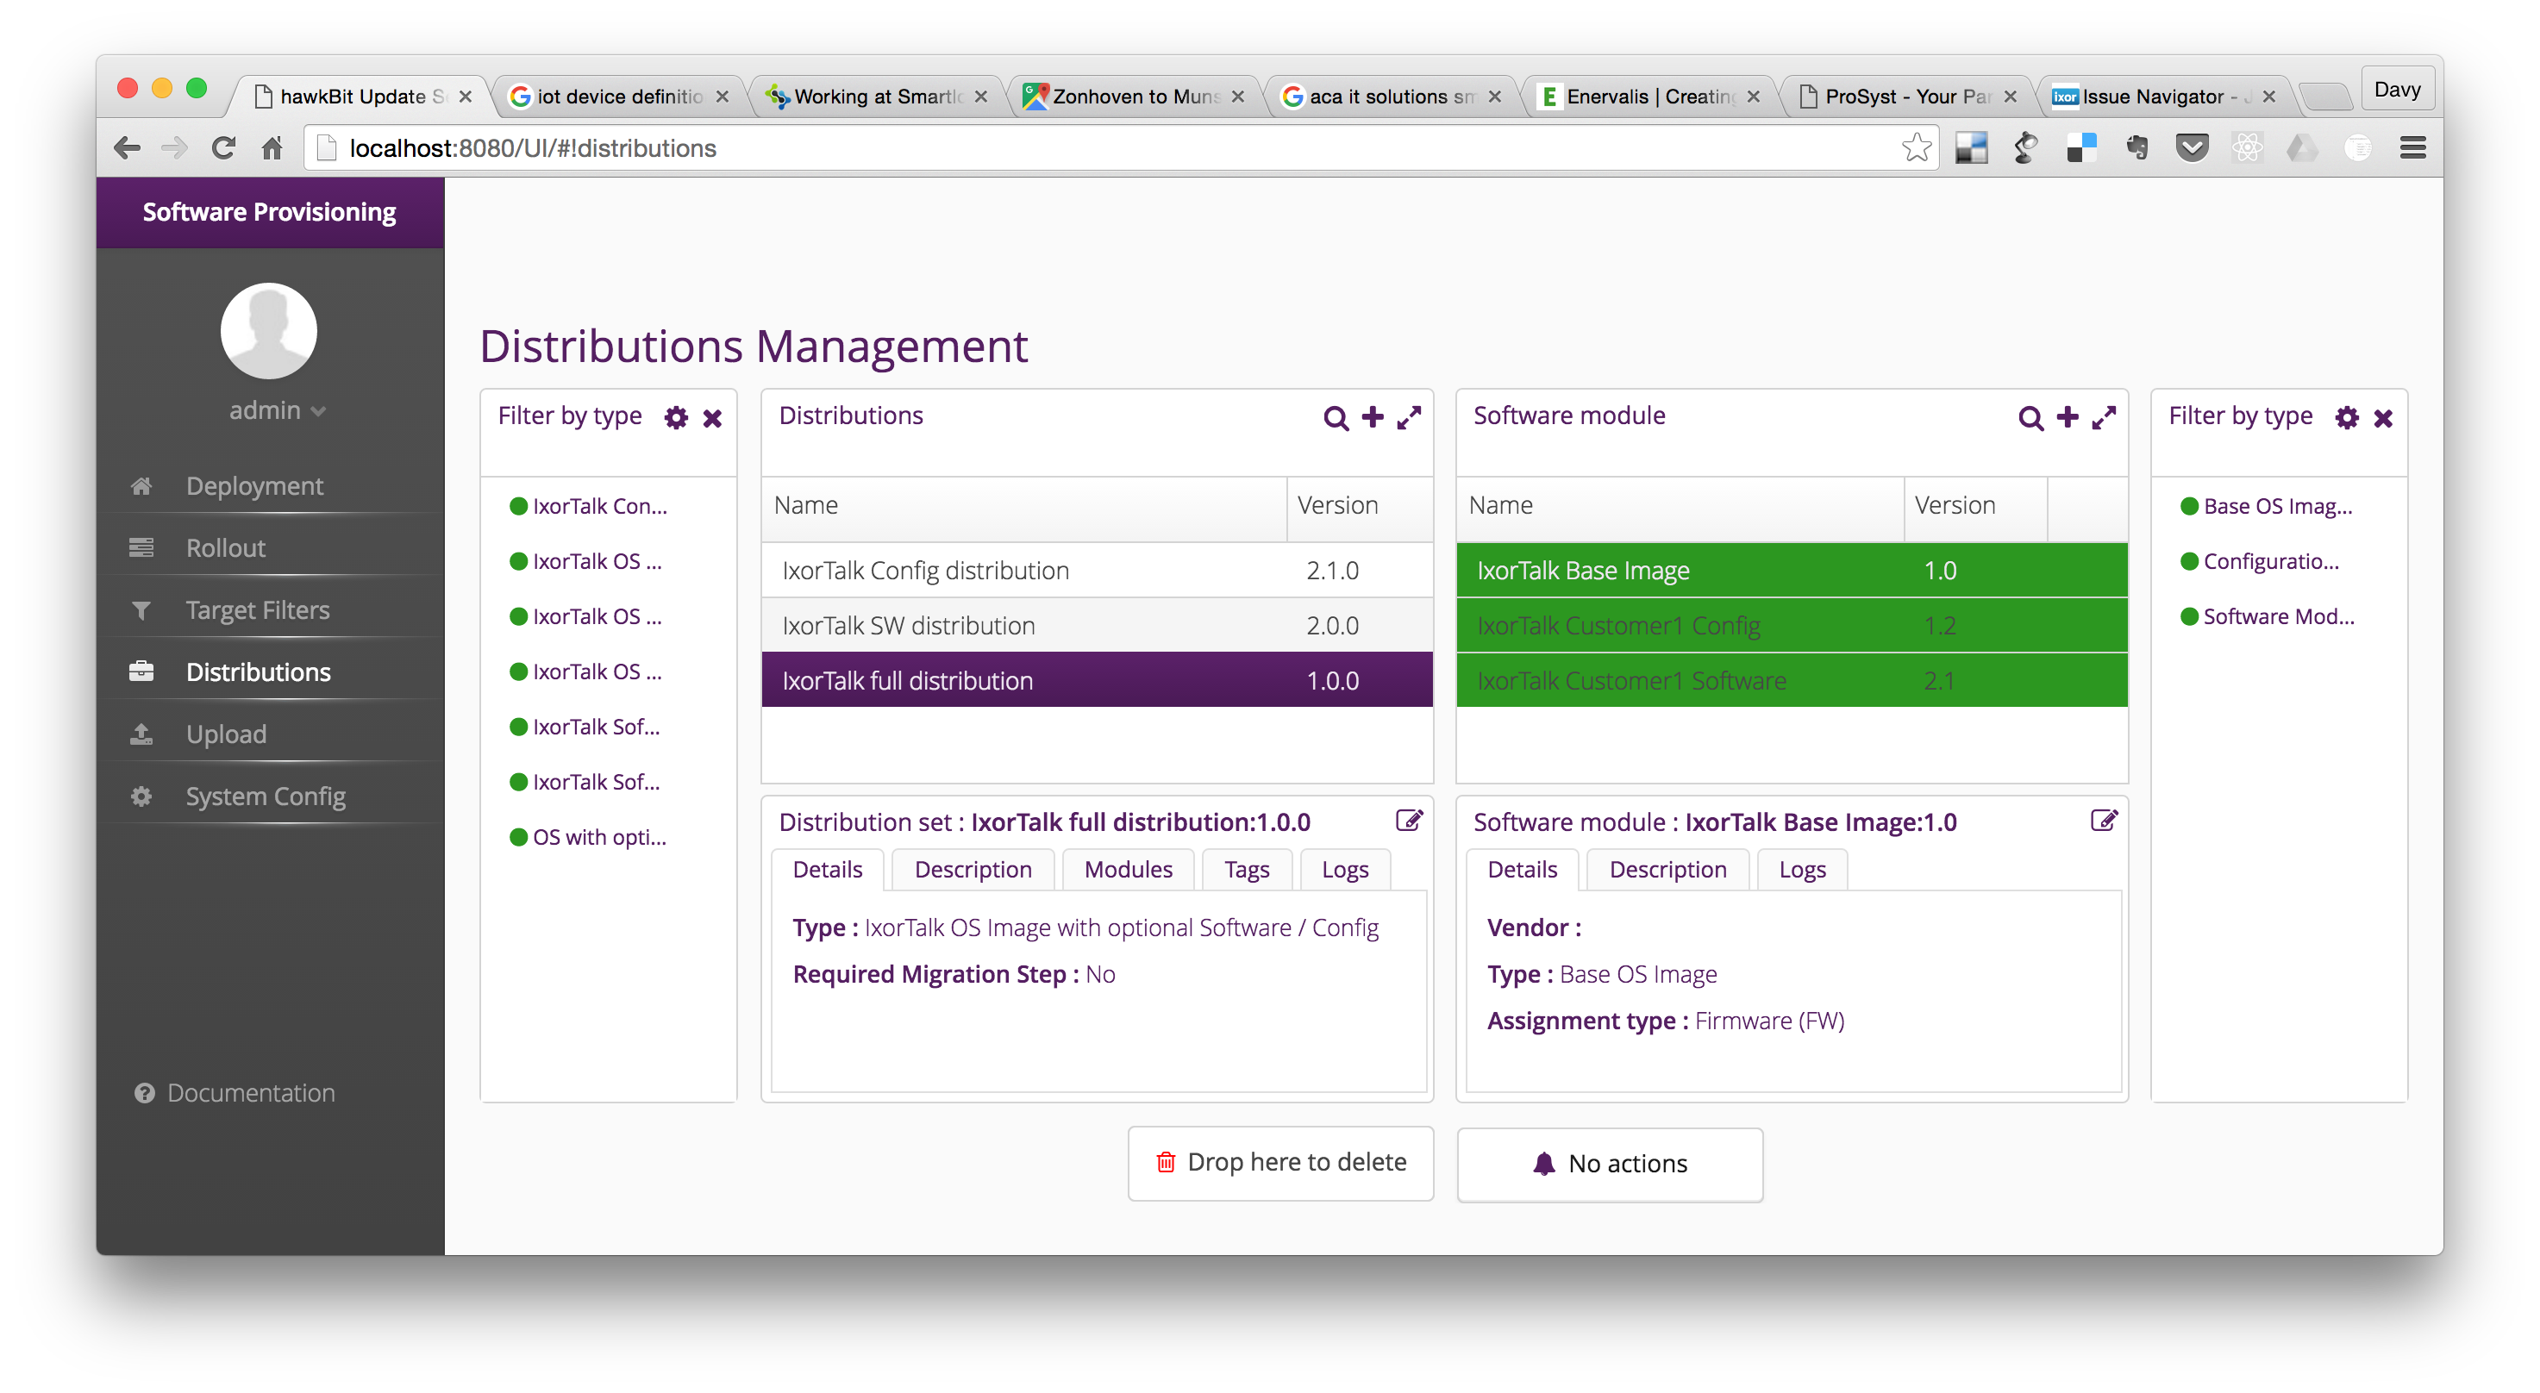
Task: Switch to Enervalis browser tab
Action: (x=1650, y=97)
